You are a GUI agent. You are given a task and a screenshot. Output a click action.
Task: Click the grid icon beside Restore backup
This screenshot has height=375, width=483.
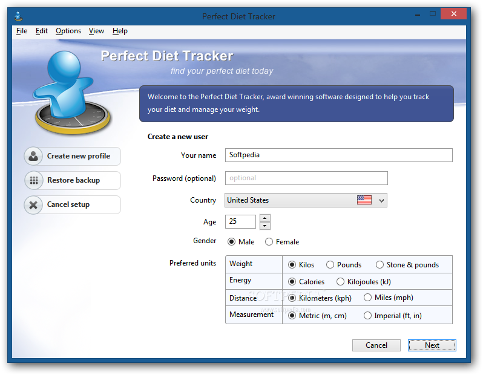click(33, 180)
